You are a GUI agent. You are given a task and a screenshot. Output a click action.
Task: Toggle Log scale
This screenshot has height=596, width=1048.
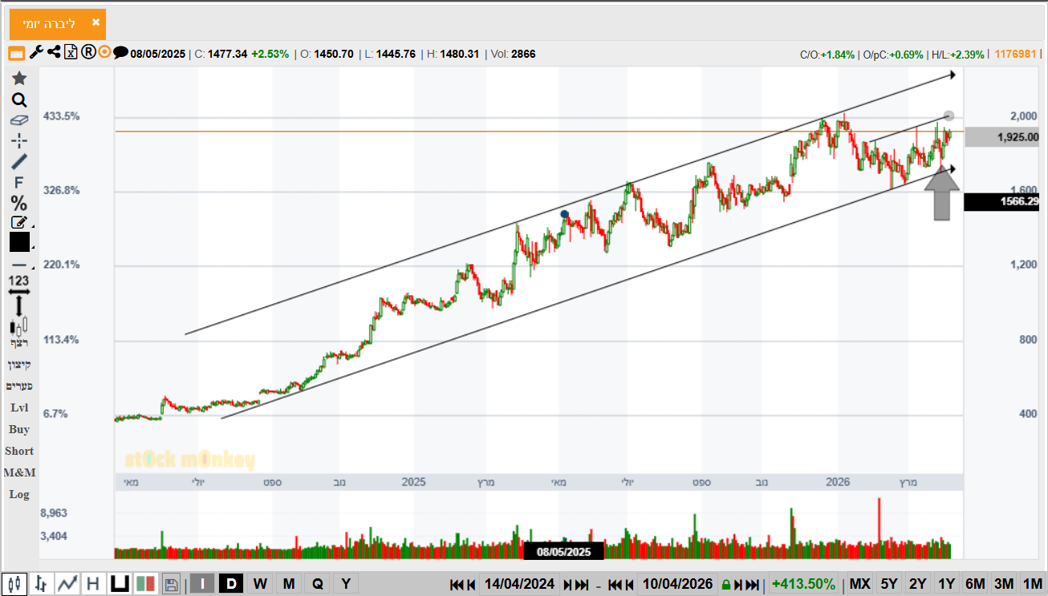[19, 494]
